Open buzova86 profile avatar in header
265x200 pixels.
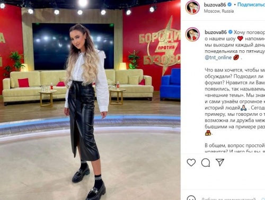192,7
